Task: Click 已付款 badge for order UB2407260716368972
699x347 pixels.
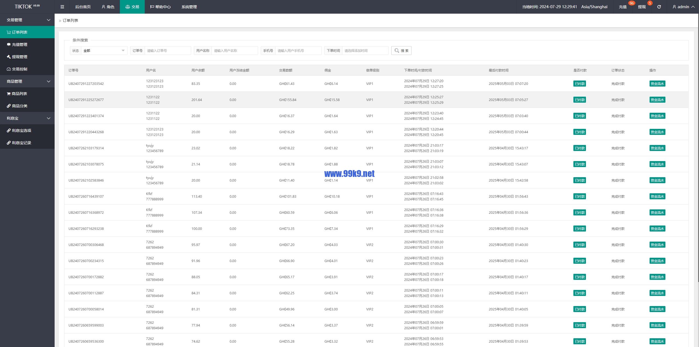Action: (x=580, y=213)
